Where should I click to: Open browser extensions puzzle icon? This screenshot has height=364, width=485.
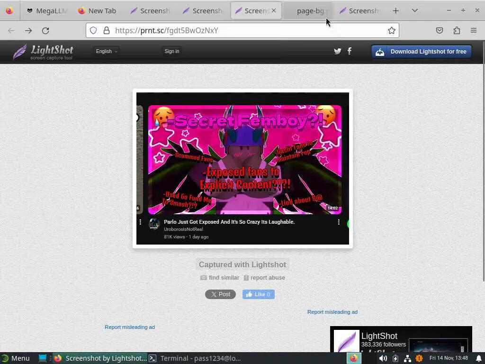tap(457, 30)
